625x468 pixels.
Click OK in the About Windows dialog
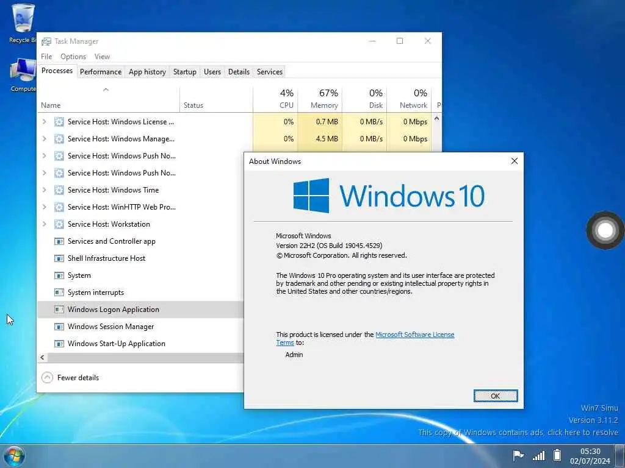click(496, 396)
